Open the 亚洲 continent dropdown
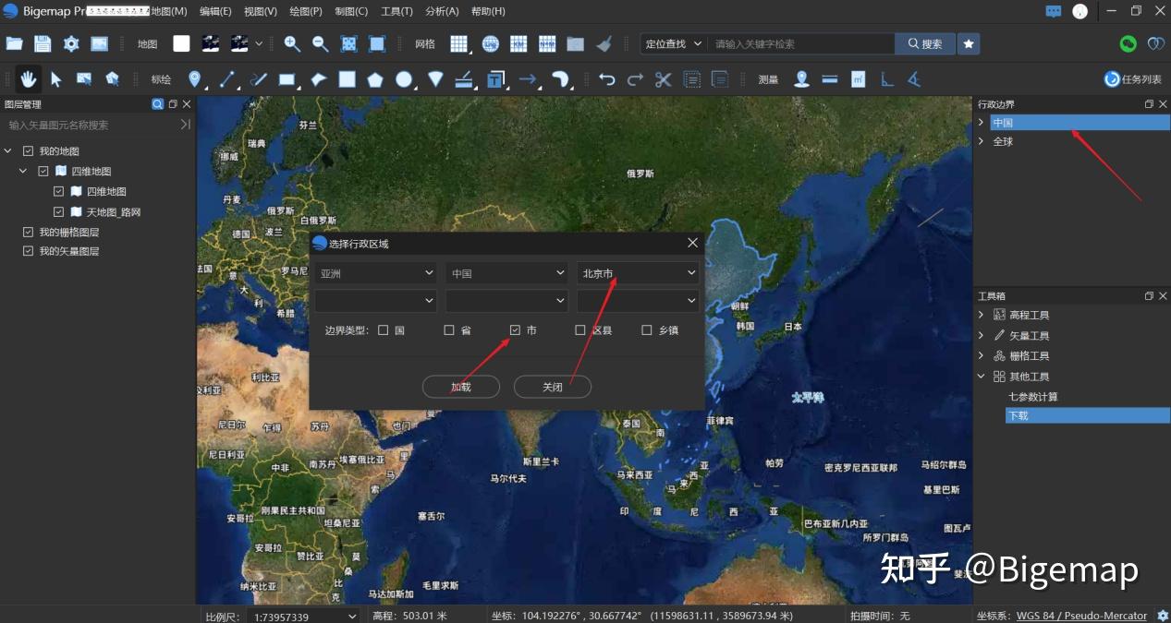Image resolution: width=1171 pixels, height=623 pixels. coord(375,273)
